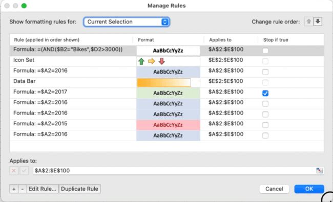Click red format preview for 2015 rule

tap(168, 125)
